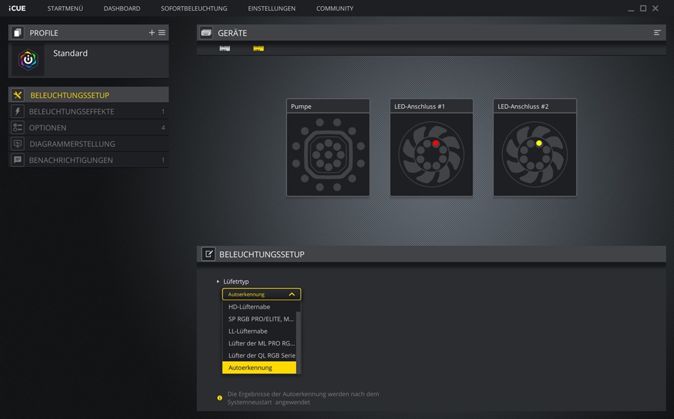Image resolution: width=674 pixels, height=419 pixels.
Task: Open SOFORTBELEUCHTUNG menu
Action: 194,8
